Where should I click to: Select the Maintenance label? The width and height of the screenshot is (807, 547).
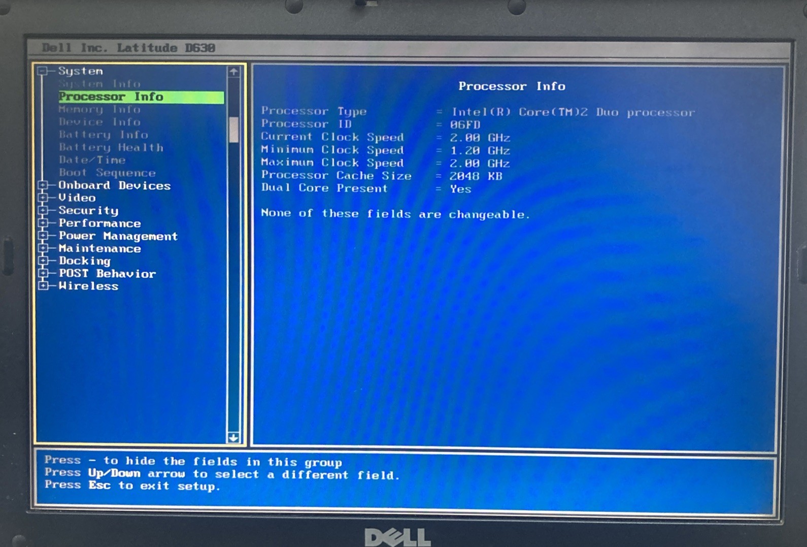click(99, 248)
